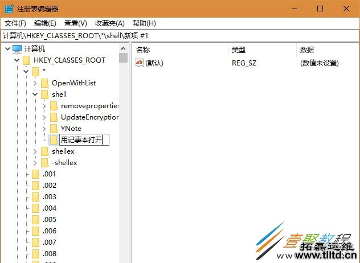Click the 计算机 computer icon
The width and height of the screenshot is (360, 263).
point(17,48)
